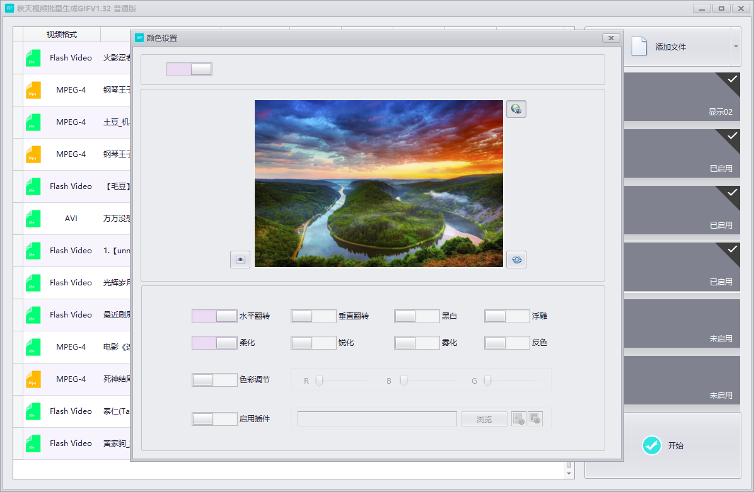Click the checkmark corner on the 显示02 tile
The image size is (754, 492).
731,80
